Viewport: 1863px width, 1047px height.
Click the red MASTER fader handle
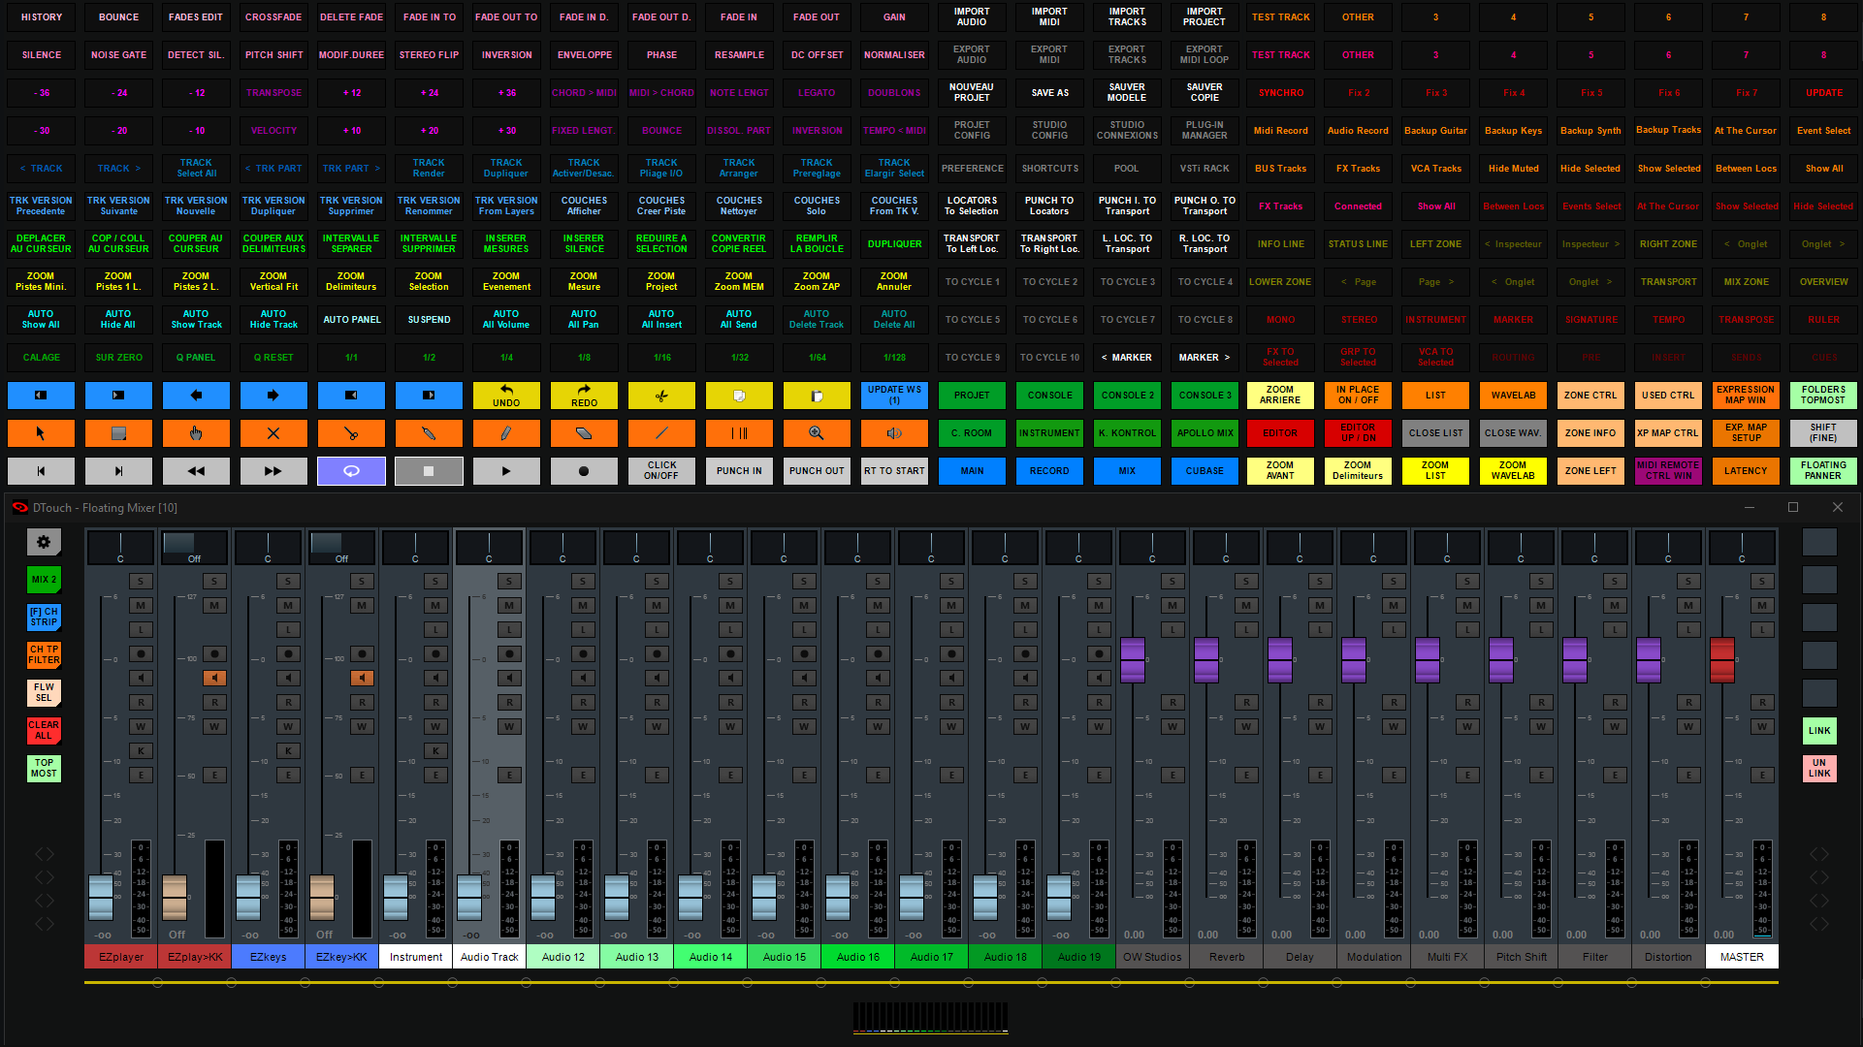pos(1721,659)
